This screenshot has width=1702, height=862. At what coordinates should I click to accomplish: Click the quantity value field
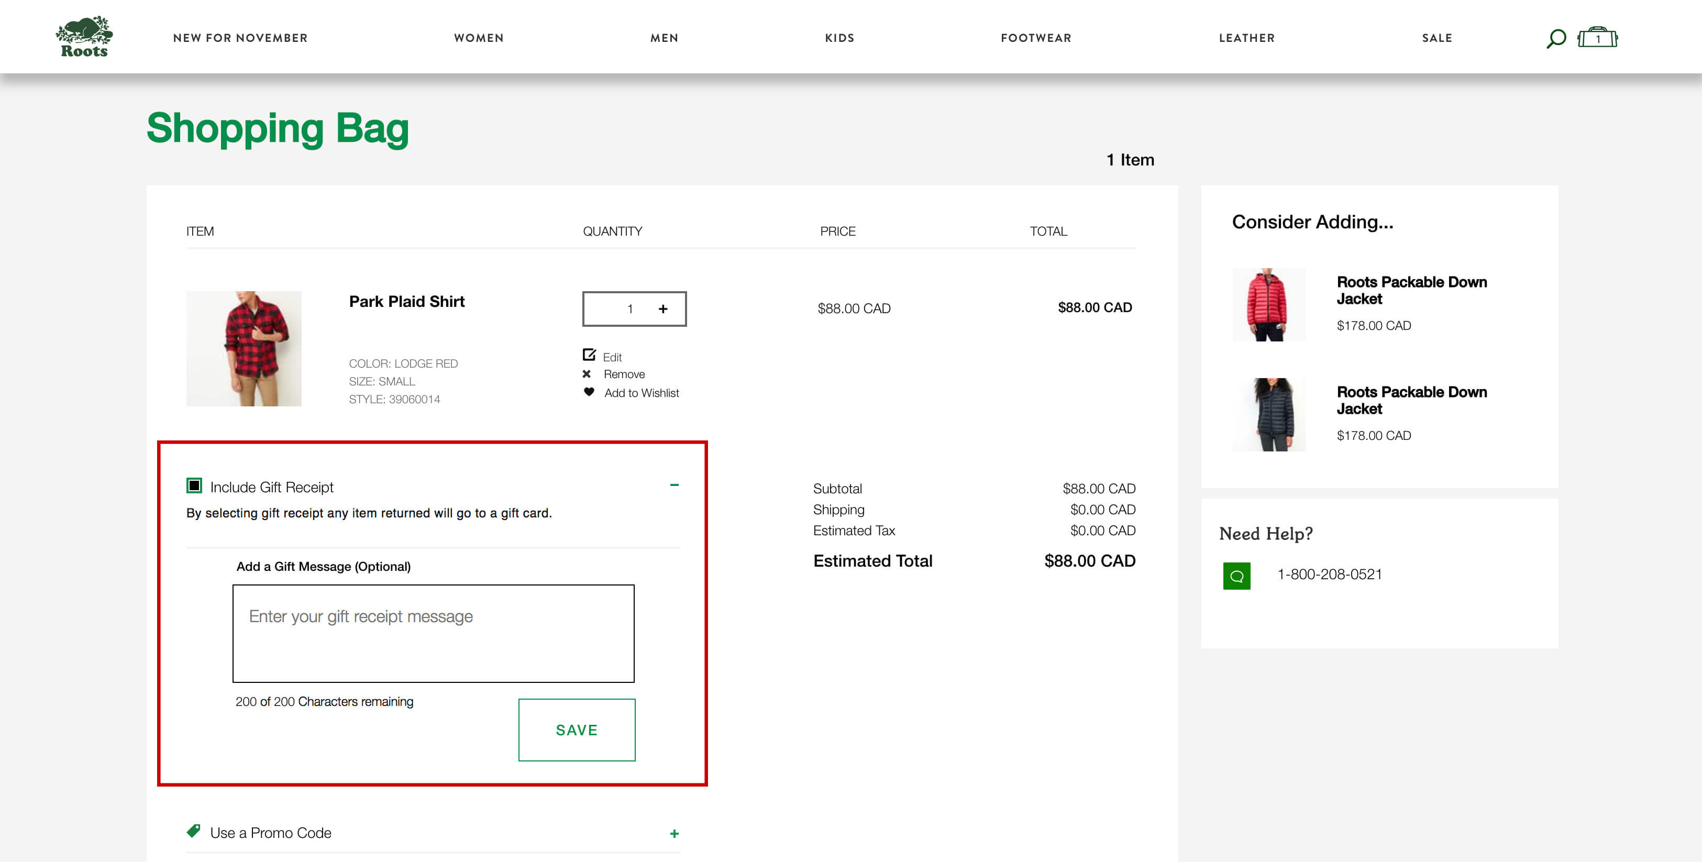629,308
